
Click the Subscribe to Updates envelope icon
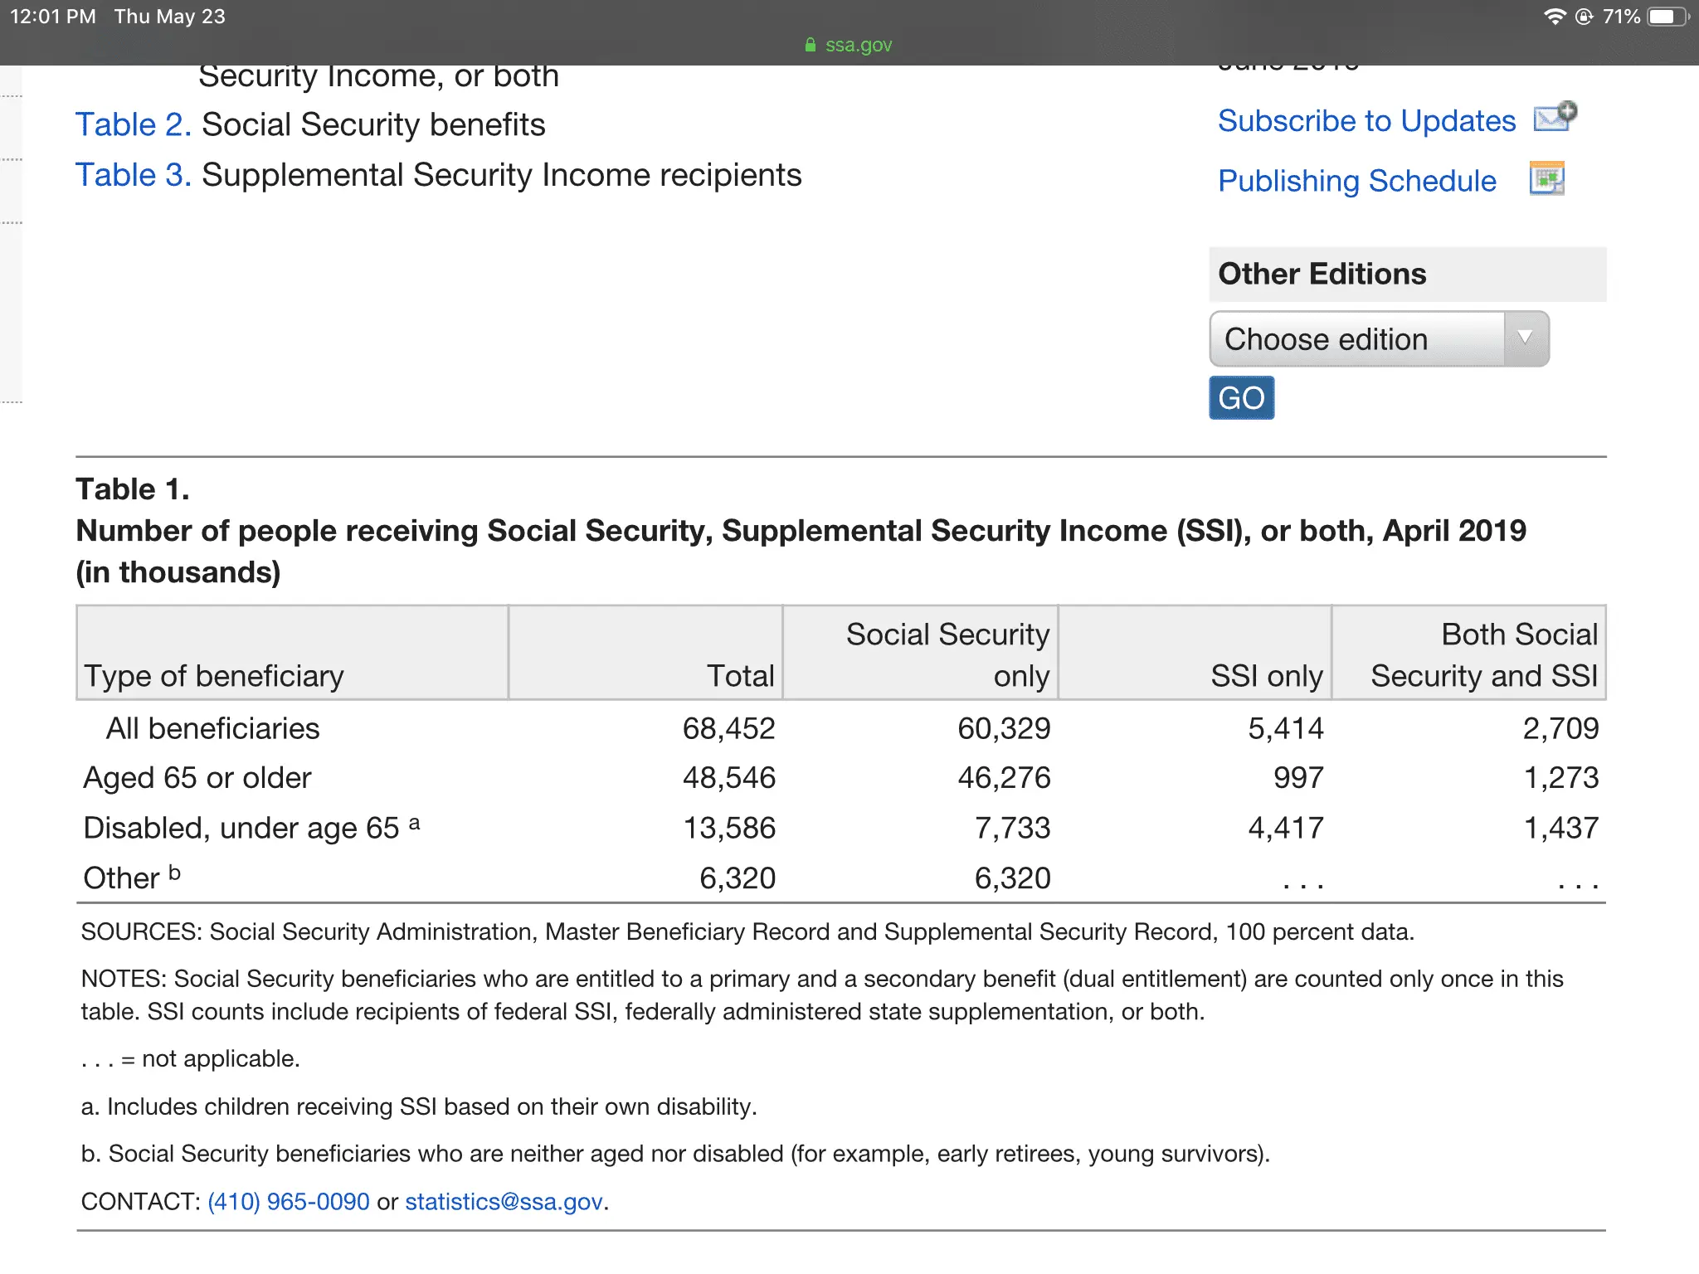[1554, 118]
